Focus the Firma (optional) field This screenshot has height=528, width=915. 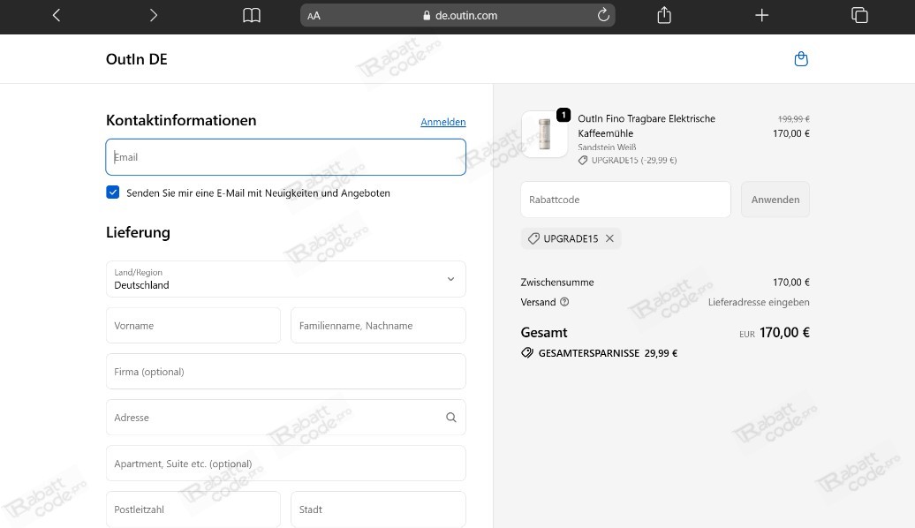[286, 372]
